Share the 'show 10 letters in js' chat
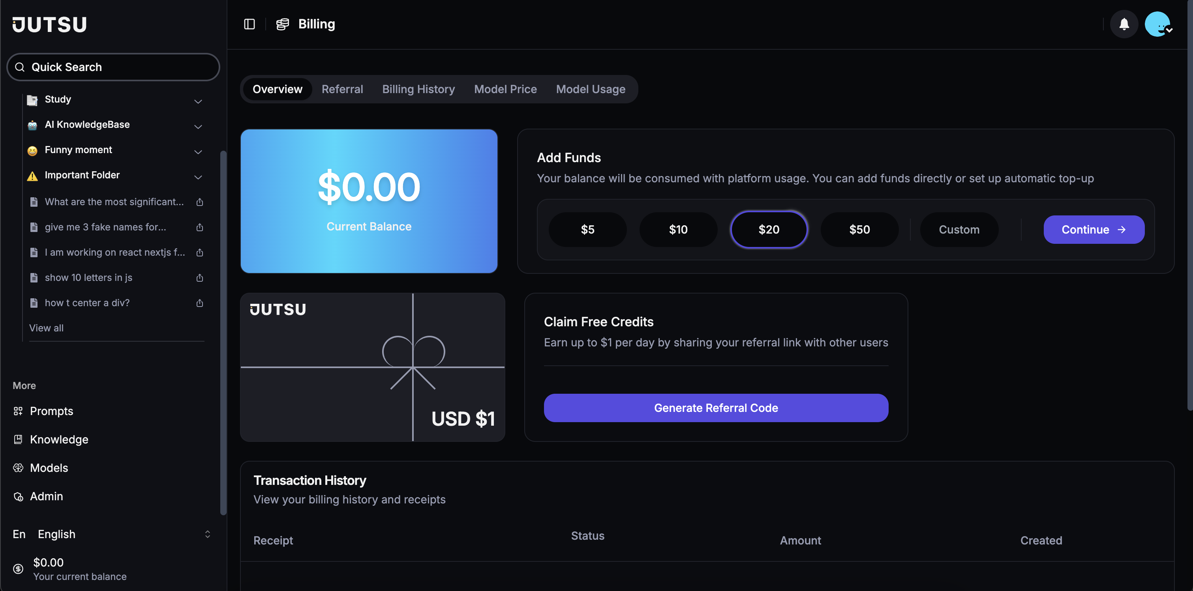1193x591 pixels. (x=200, y=278)
